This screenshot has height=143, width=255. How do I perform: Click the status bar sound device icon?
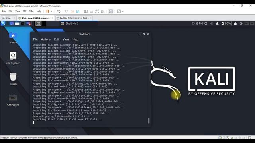coord(232,138)
